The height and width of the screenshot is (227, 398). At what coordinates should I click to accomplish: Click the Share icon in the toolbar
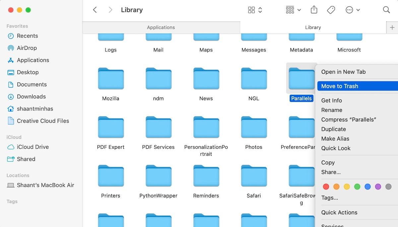tap(314, 10)
